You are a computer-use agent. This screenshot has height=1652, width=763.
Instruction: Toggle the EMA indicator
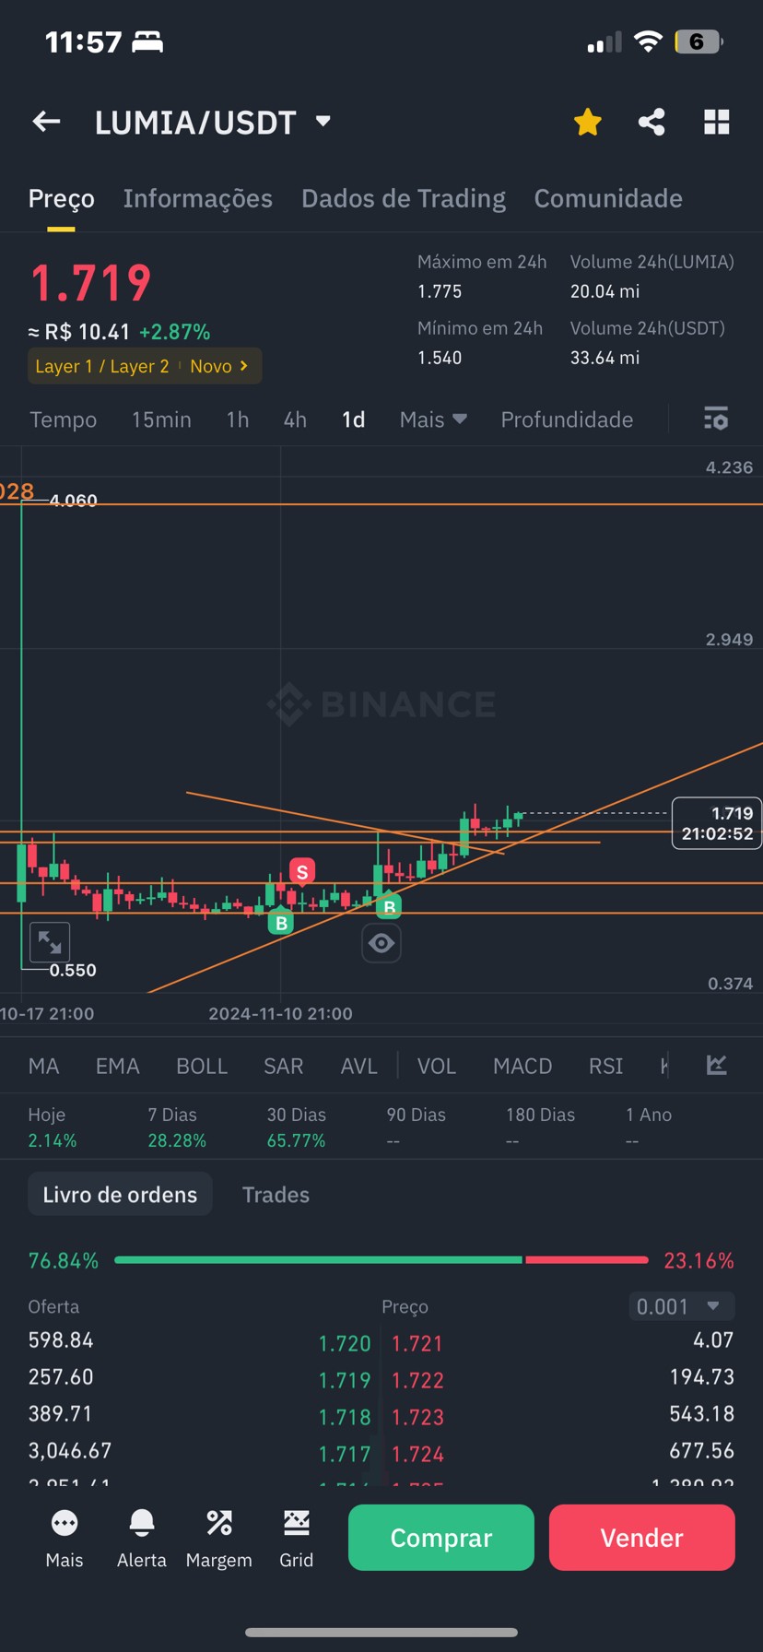click(x=118, y=1066)
